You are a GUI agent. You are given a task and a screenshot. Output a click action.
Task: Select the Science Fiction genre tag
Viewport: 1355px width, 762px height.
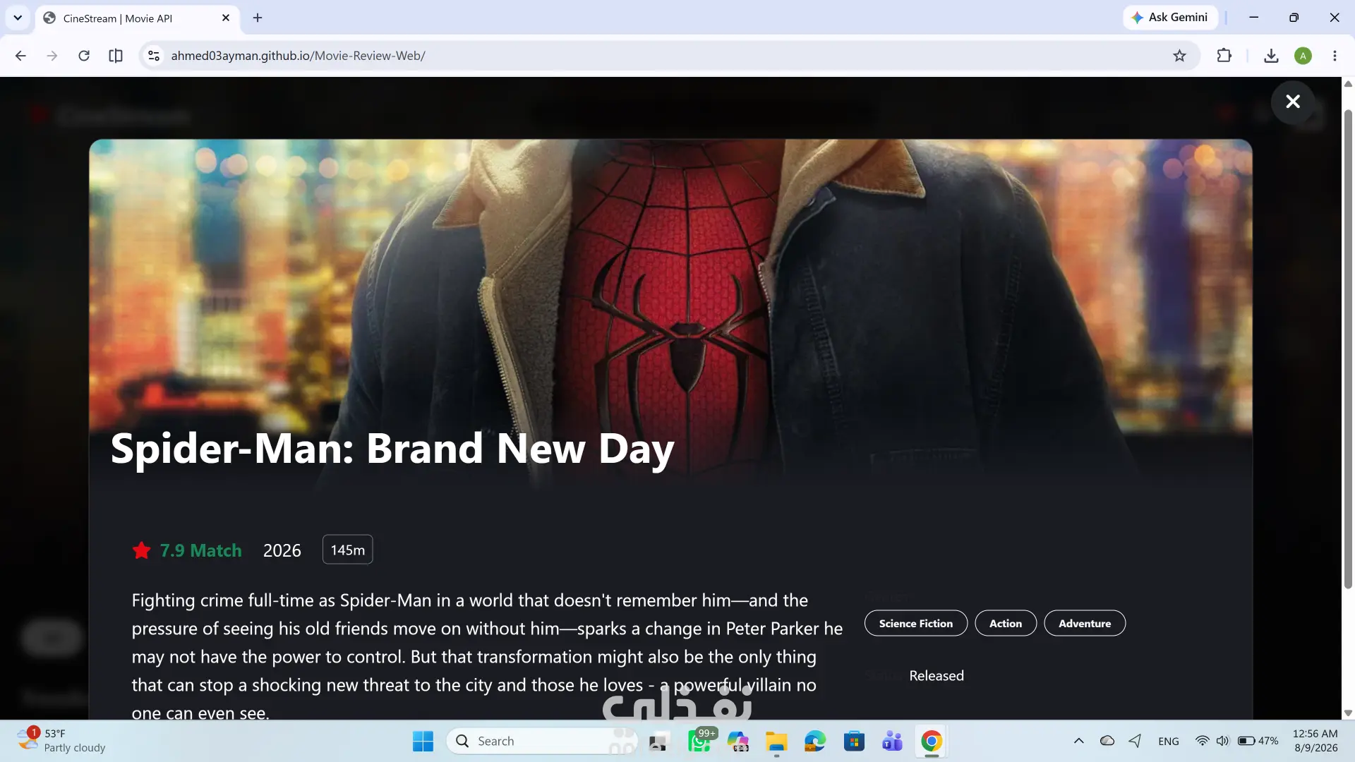tap(916, 623)
